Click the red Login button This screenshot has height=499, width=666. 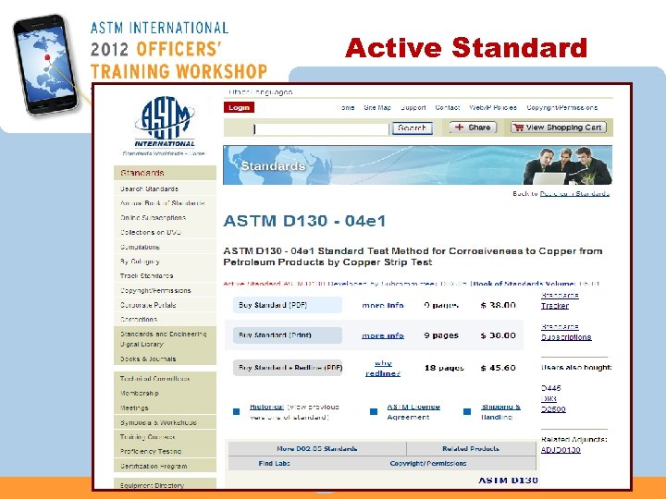click(x=240, y=107)
